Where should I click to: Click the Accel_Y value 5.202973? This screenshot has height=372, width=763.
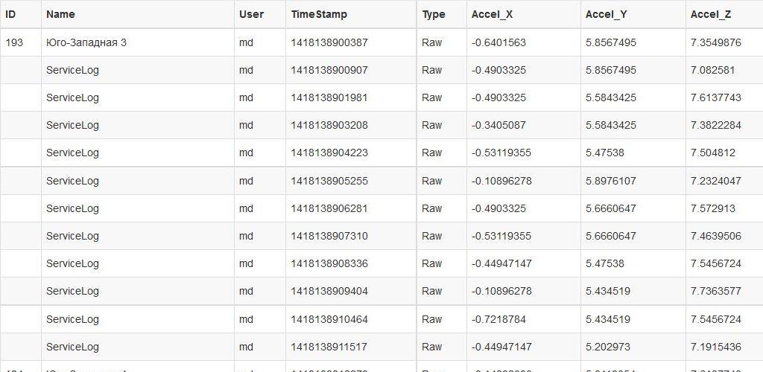click(x=608, y=347)
